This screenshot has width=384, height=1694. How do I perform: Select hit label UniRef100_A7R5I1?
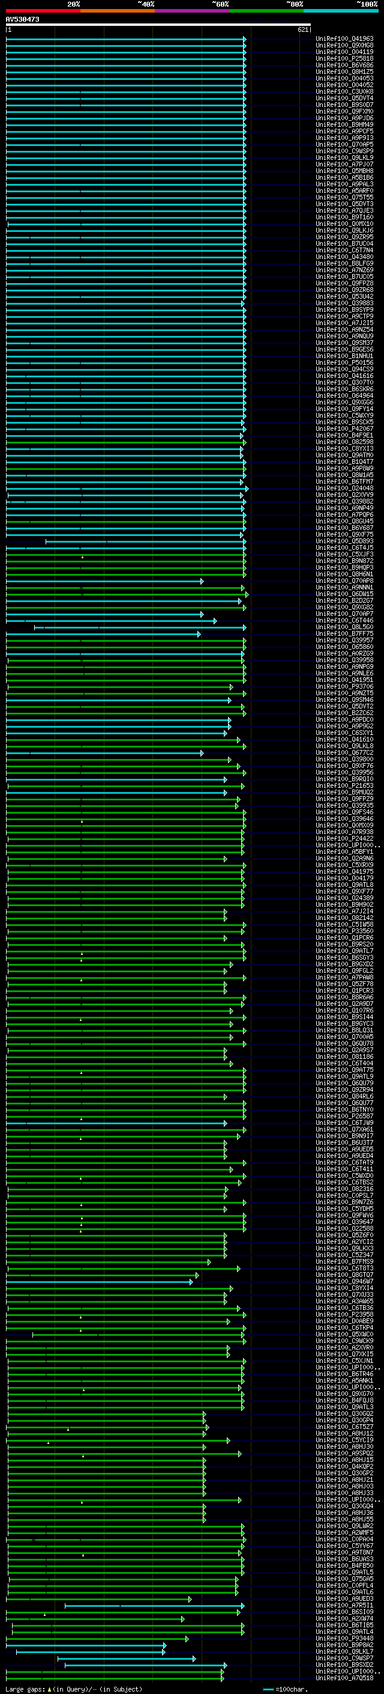click(344, 1605)
